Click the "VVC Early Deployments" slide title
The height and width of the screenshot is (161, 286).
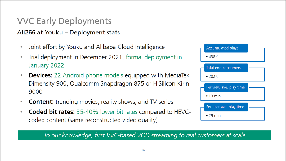click(x=64, y=21)
